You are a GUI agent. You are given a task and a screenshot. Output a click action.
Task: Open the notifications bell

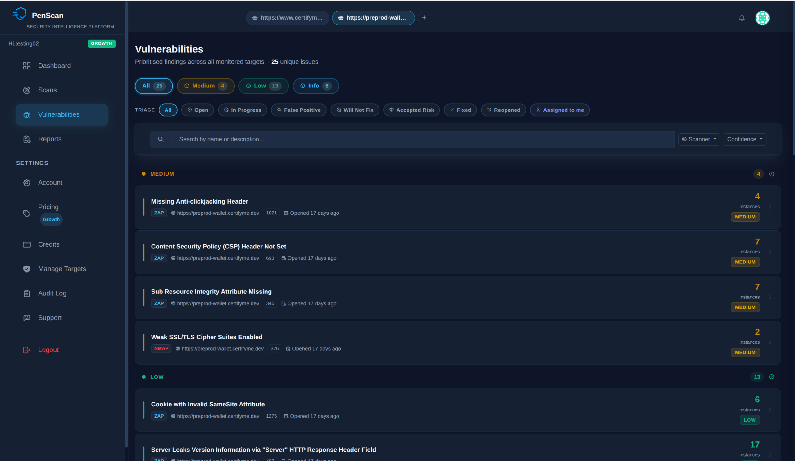pyautogui.click(x=742, y=18)
